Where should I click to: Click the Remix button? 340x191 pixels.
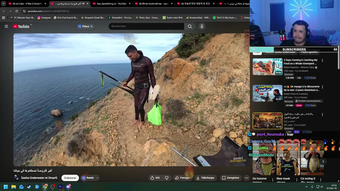[x=88, y=178]
